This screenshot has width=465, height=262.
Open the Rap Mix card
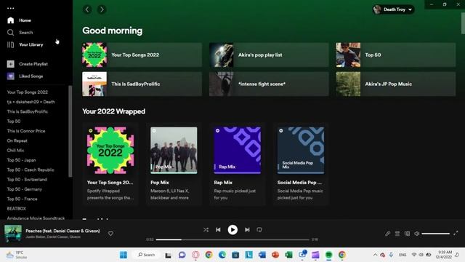point(238,164)
